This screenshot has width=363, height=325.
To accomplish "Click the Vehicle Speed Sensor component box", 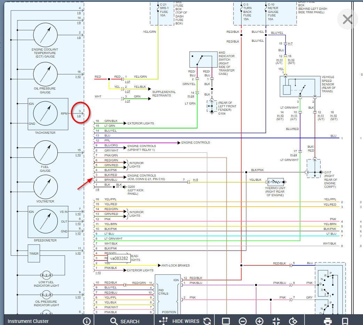I will click(x=300, y=86).
